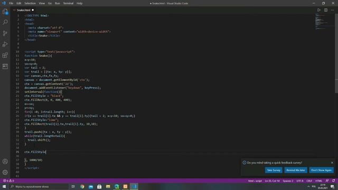Click the feedback icon in status bar
Image resolution: width=338 pixels, height=190 pixels.
tap(327, 180)
